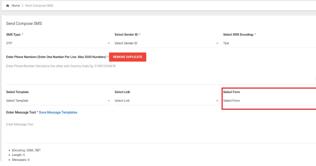The image size is (316, 166).
Task: Open the Select Template dropdown
Action: pos(58,101)
